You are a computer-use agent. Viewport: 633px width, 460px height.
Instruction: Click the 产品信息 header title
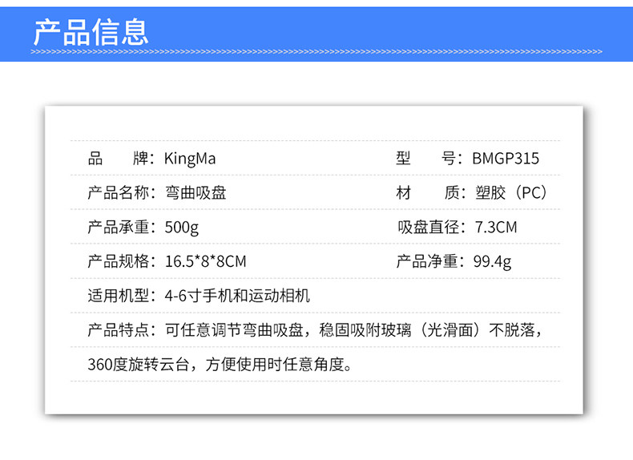(91, 32)
